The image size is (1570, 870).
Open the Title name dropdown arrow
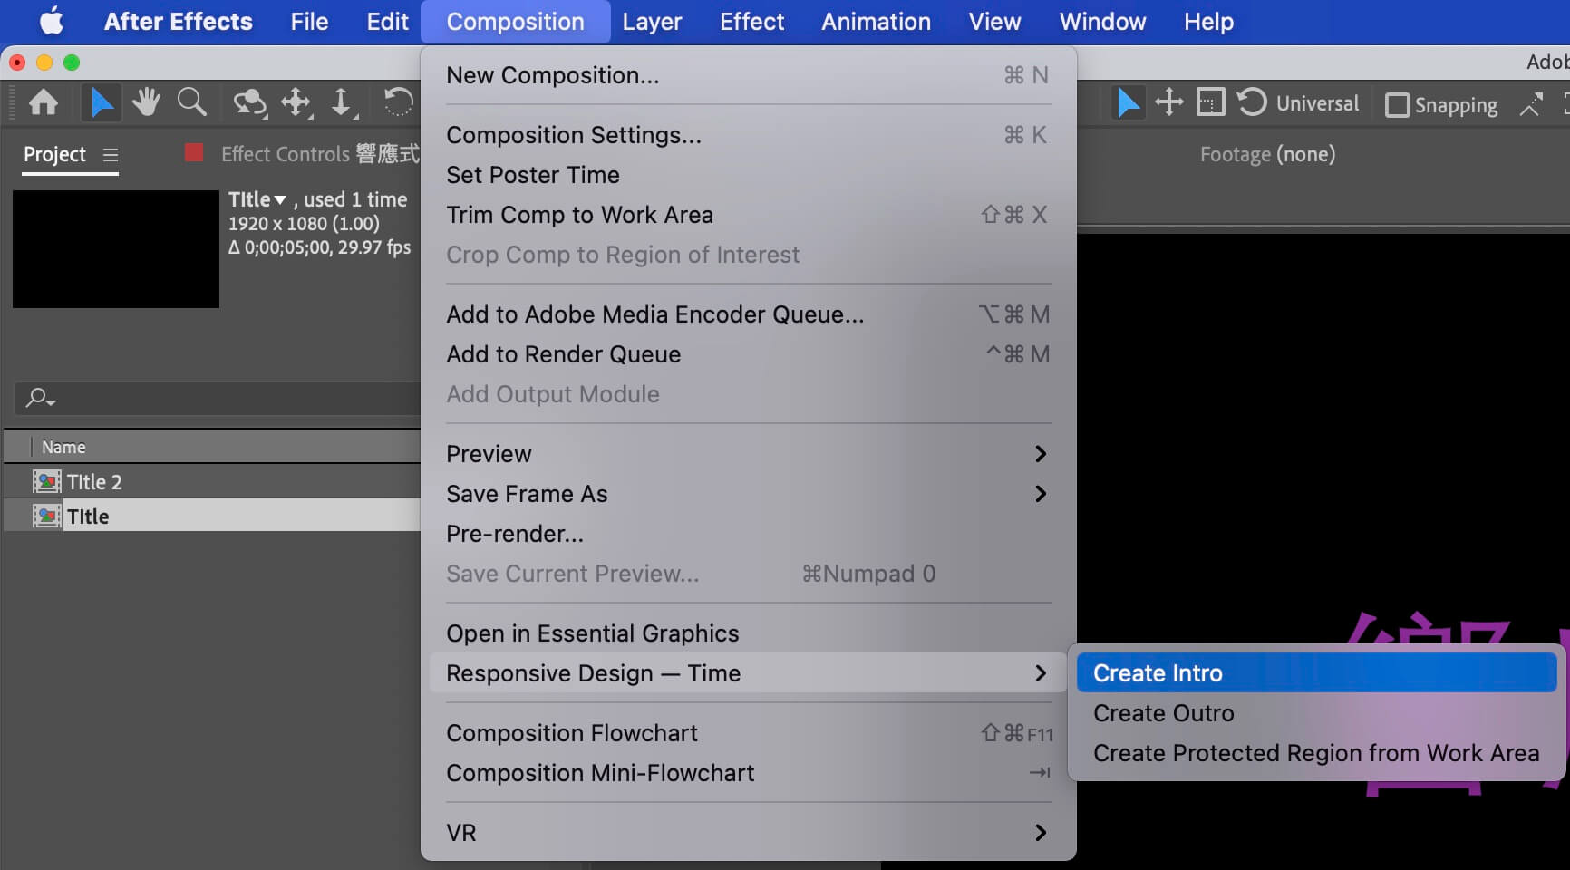click(280, 200)
